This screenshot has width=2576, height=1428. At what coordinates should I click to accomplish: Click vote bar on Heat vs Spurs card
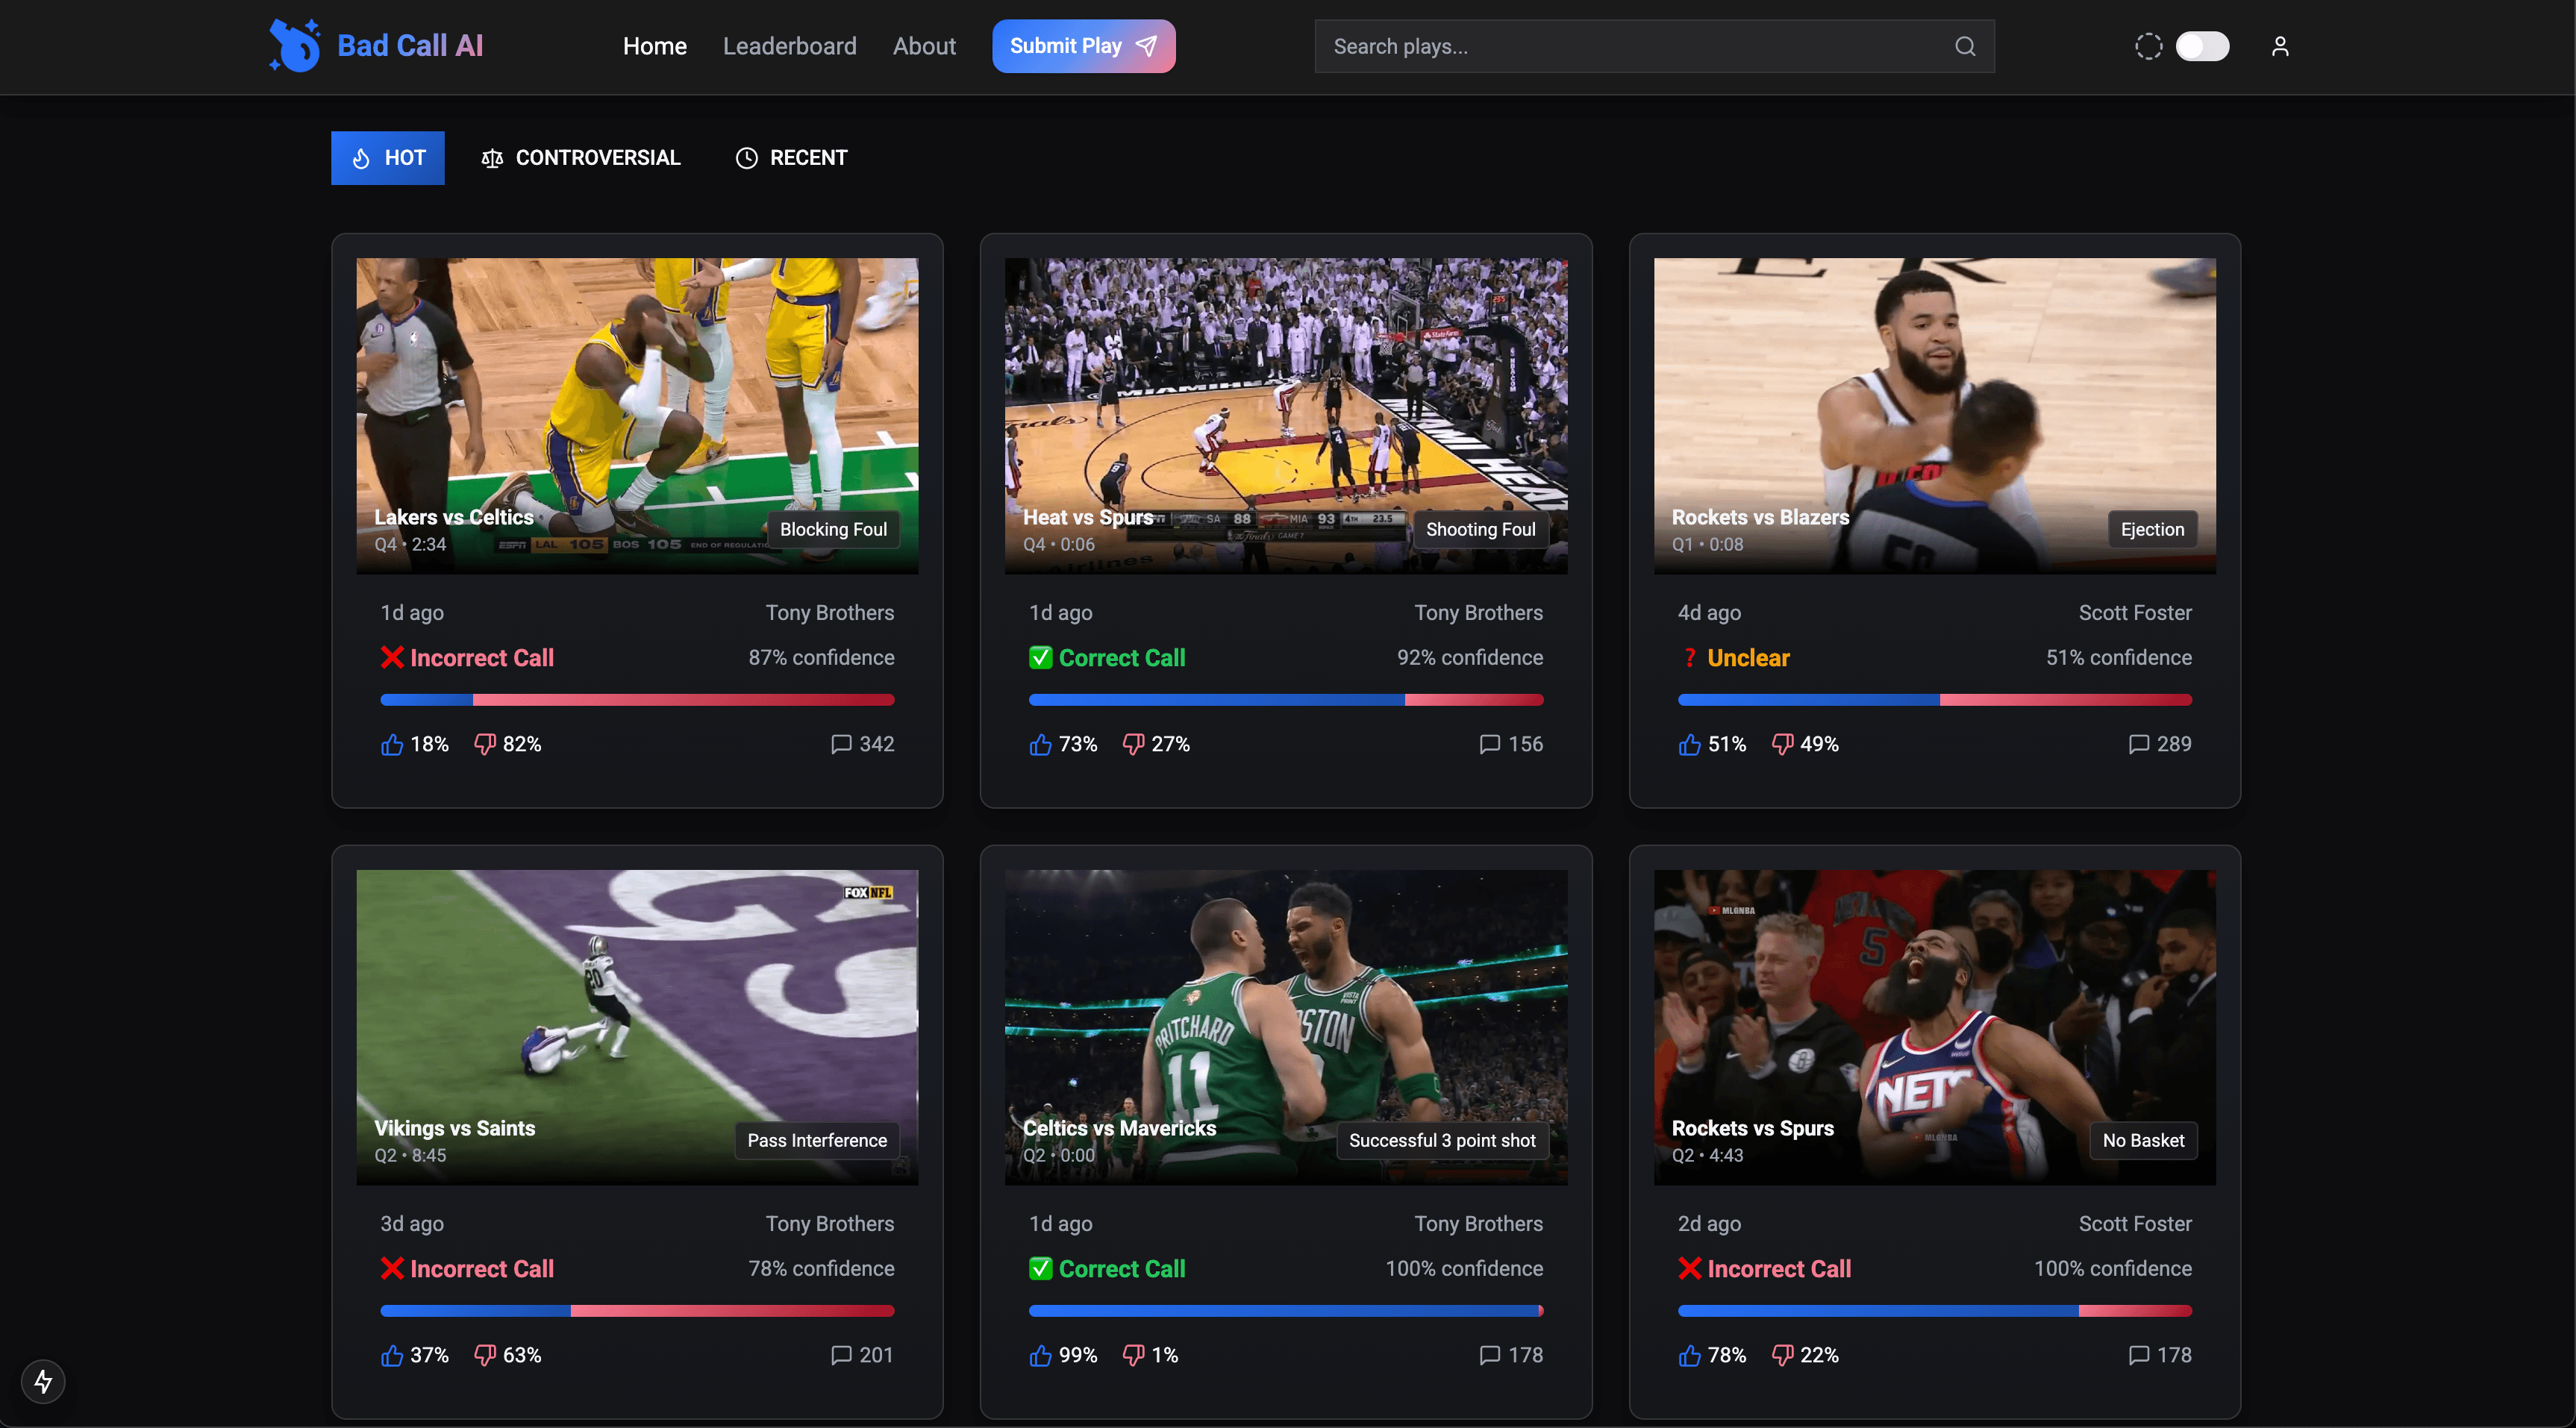click(1286, 700)
